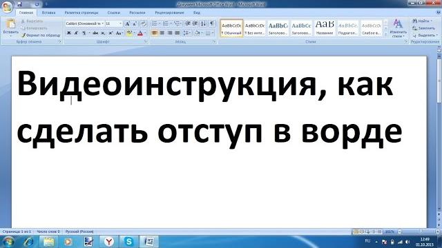Screen dimensions: 442x248
Task: Click Изменить стили button
Action: pos(398,28)
